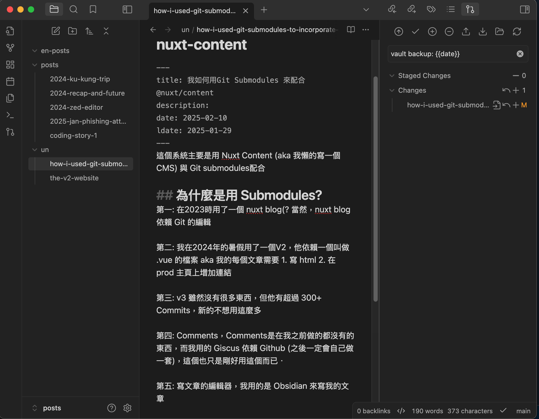The image size is (539, 419).
Task: Toggle the right sidebar
Action: tap(525, 10)
